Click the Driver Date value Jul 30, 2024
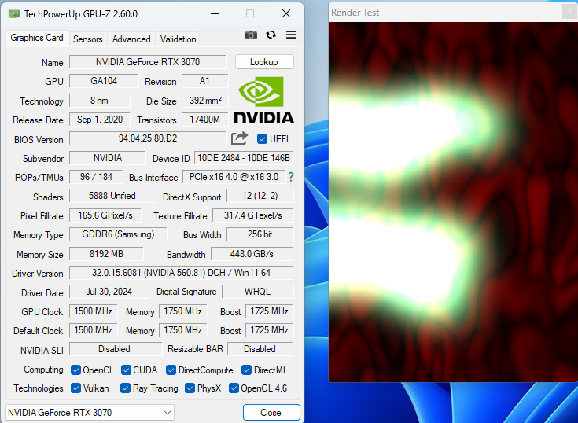Image resolution: width=578 pixels, height=423 pixels. tap(109, 292)
